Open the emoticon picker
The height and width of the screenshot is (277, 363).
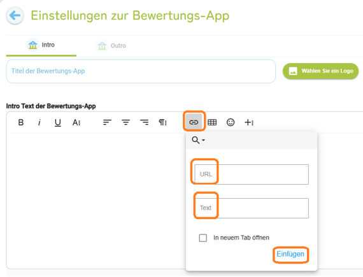231,122
